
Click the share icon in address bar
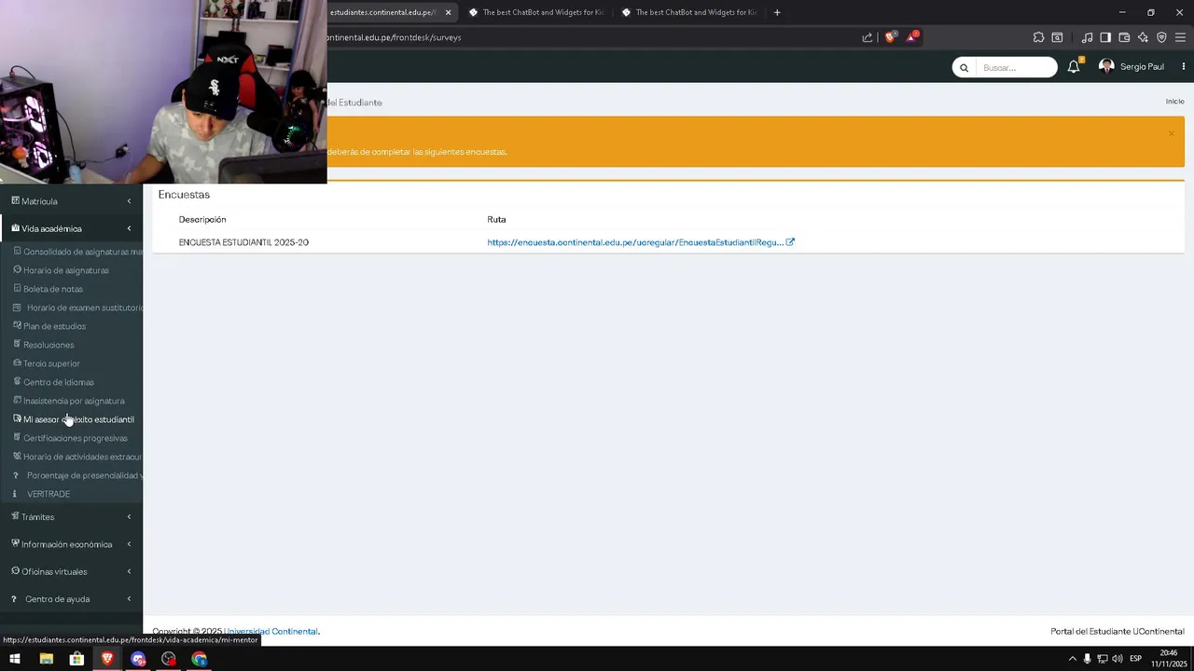[x=868, y=37]
